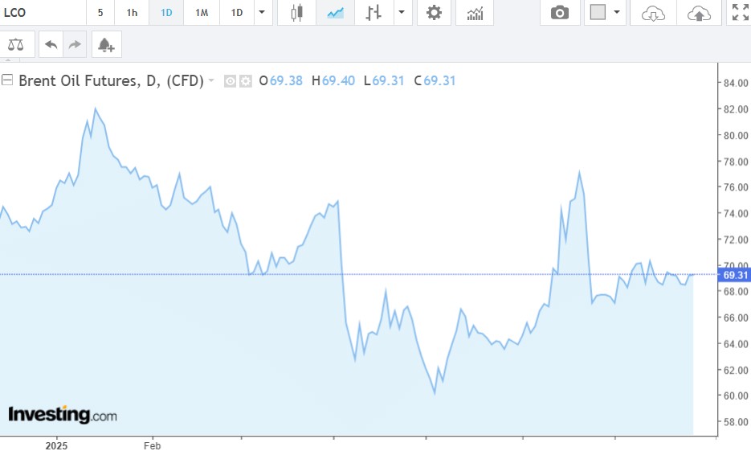Take a chart snapshot with camera
The width and height of the screenshot is (751, 451).
coord(560,13)
